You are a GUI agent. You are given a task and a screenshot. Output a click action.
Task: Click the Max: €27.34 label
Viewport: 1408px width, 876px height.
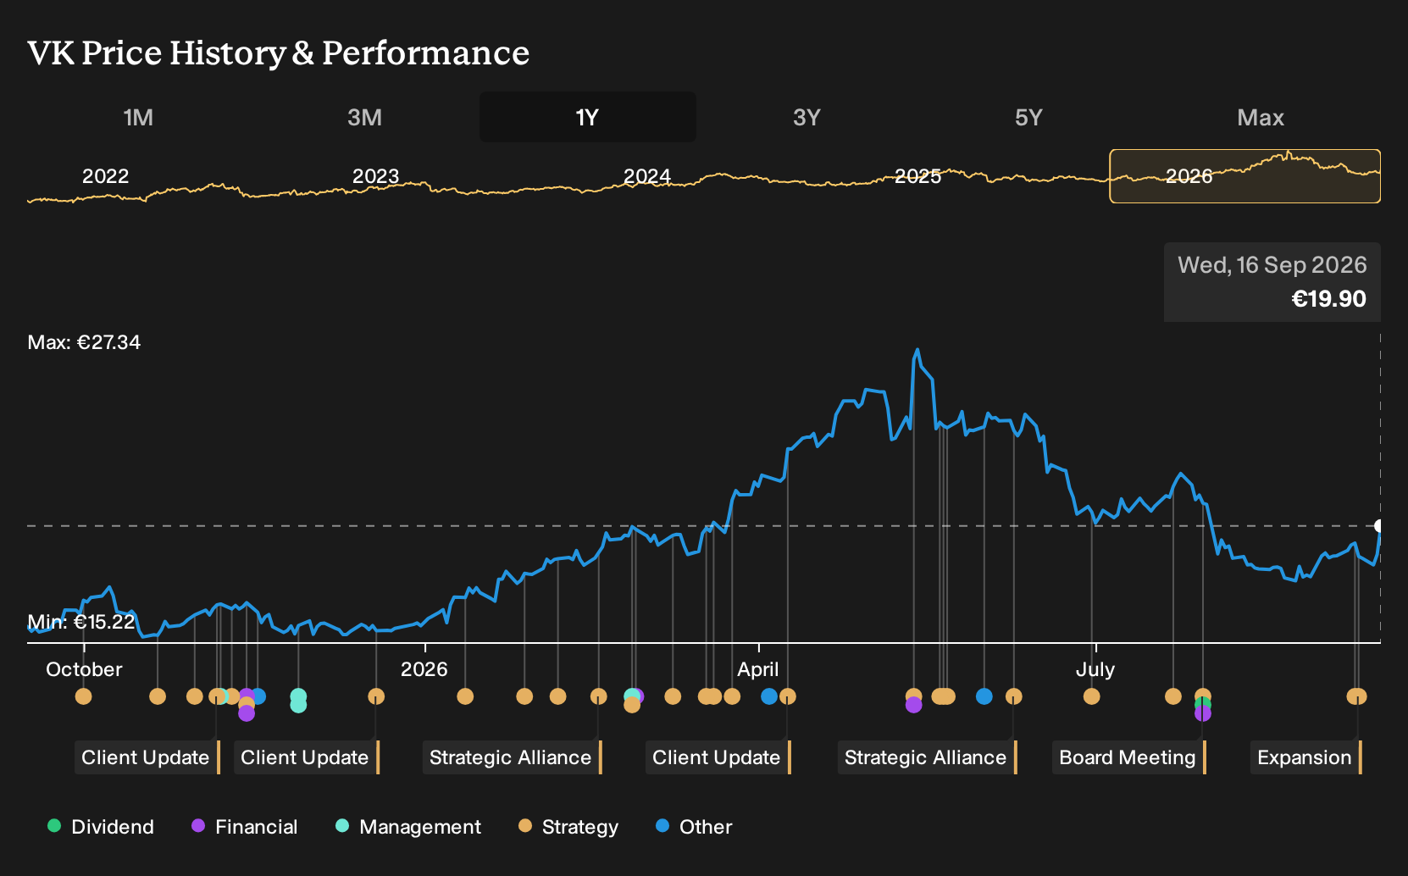(84, 342)
